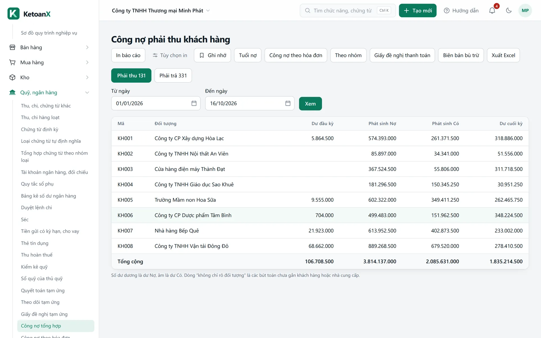Click the Dư cuối kỳ column header
This screenshot has width=541, height=338.
(x=511, y=123)
